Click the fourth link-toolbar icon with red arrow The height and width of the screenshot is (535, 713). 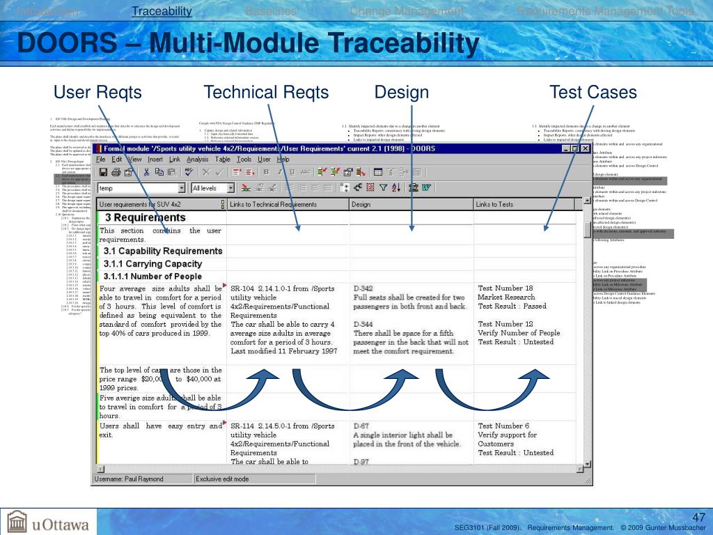[x=361, y=172]
